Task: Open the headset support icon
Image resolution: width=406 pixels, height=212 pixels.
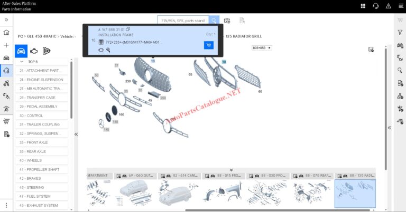Action: coord(375,6)
